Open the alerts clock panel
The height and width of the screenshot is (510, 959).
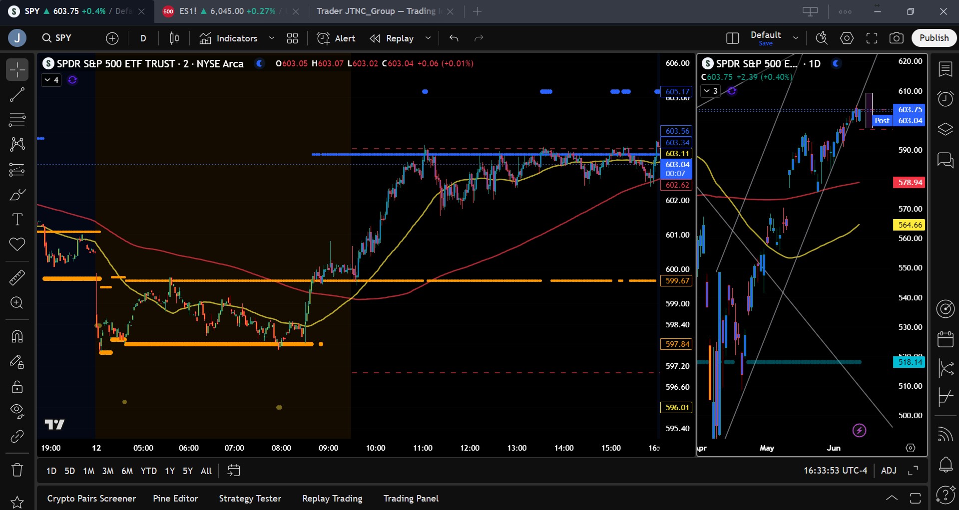[x=945, y=98]
